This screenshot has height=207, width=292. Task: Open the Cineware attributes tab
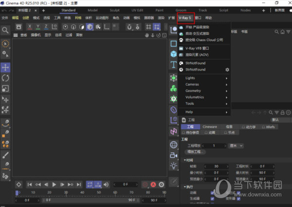(x=210, y=127)
